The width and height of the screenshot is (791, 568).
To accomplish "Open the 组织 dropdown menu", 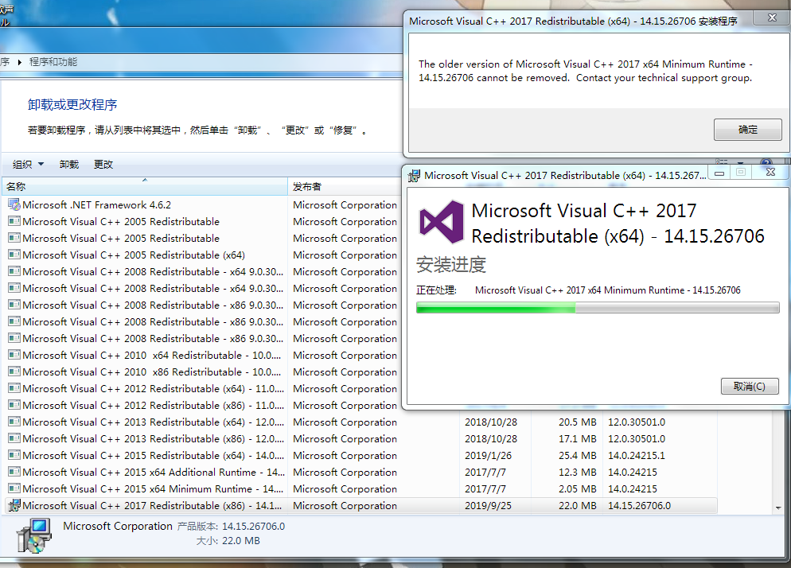I will point(26,164).
